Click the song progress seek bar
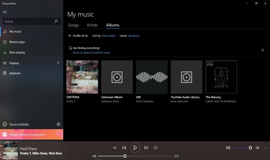 point(135,156)
